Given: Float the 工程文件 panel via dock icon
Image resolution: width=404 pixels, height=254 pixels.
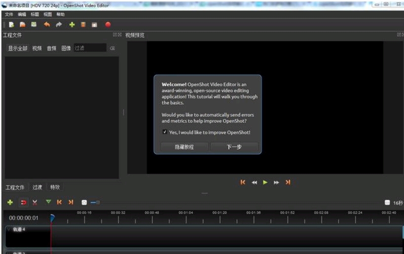Looking at the screenshot, I should [x=115, y=35].
